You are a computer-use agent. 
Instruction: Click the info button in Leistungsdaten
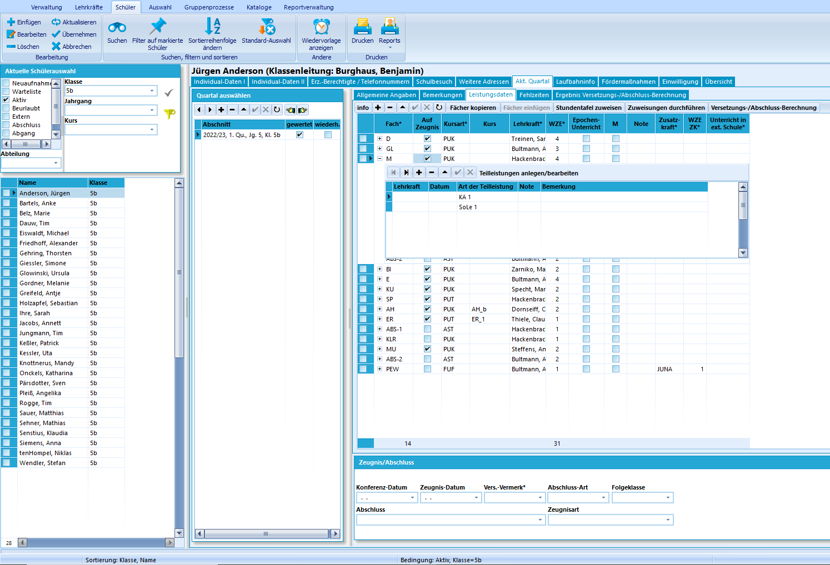coord(363,108)
